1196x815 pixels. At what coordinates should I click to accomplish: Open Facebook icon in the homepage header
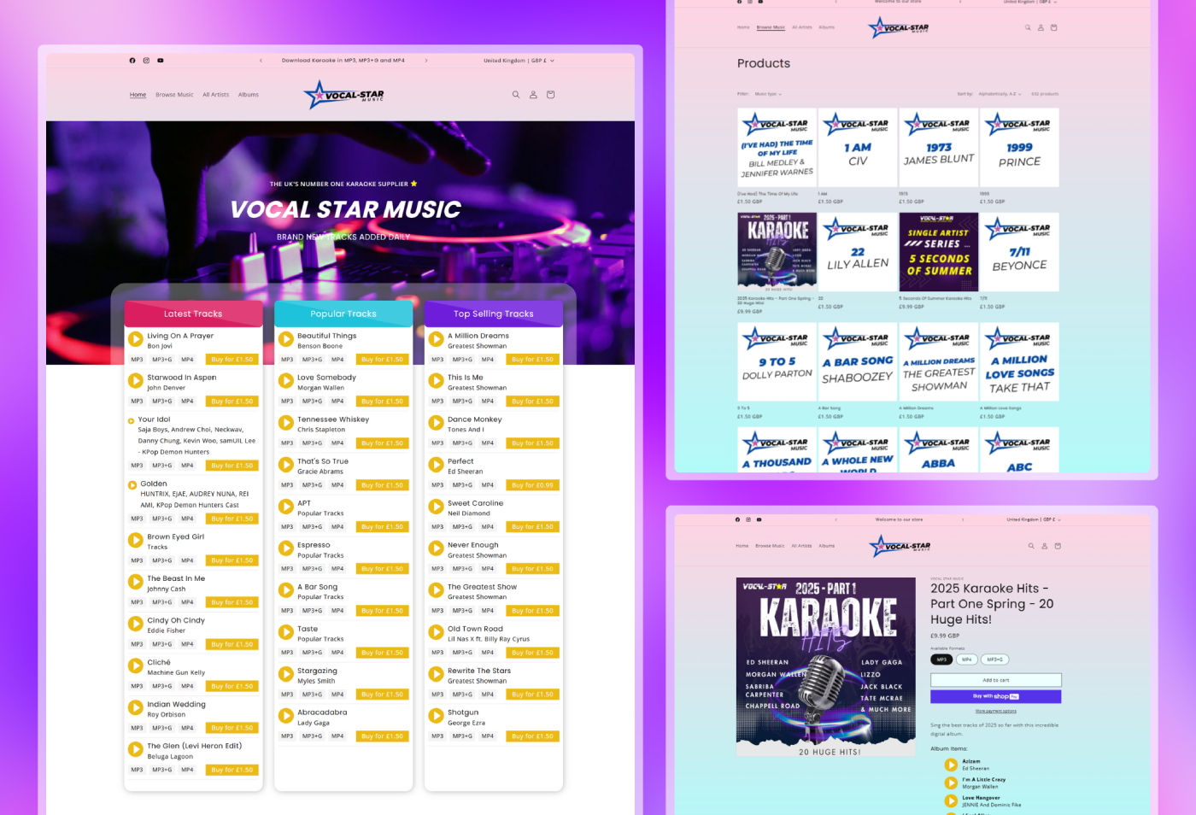click(x=132, y=61)
